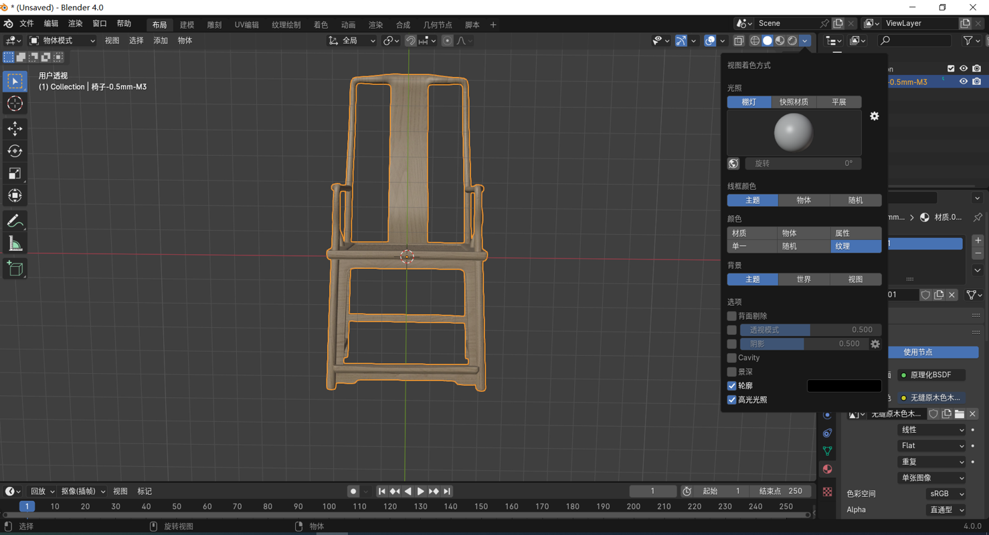Open the object data properties triangle icon
The height and width of the screenshot is (535, 989).
828,451
